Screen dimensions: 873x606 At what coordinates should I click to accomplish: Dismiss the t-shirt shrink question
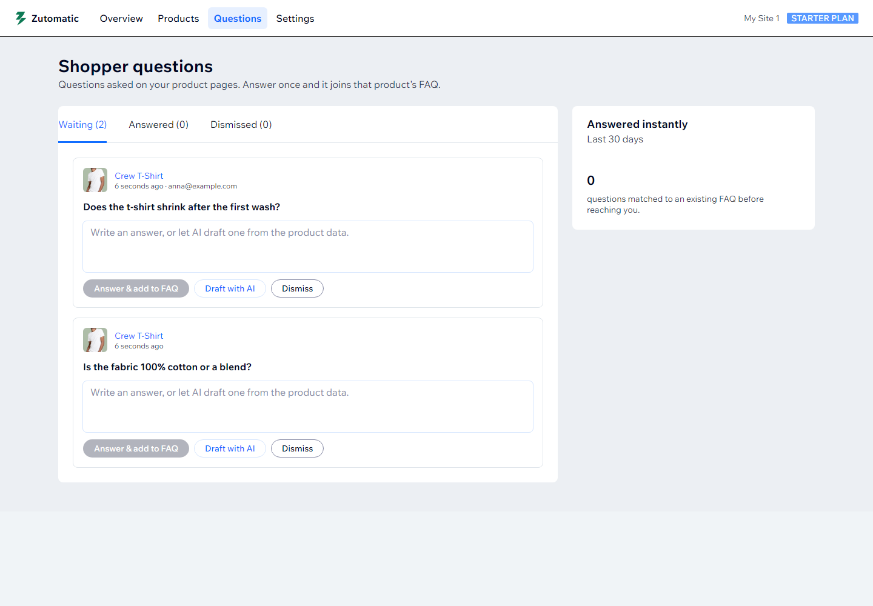(297, 288)
